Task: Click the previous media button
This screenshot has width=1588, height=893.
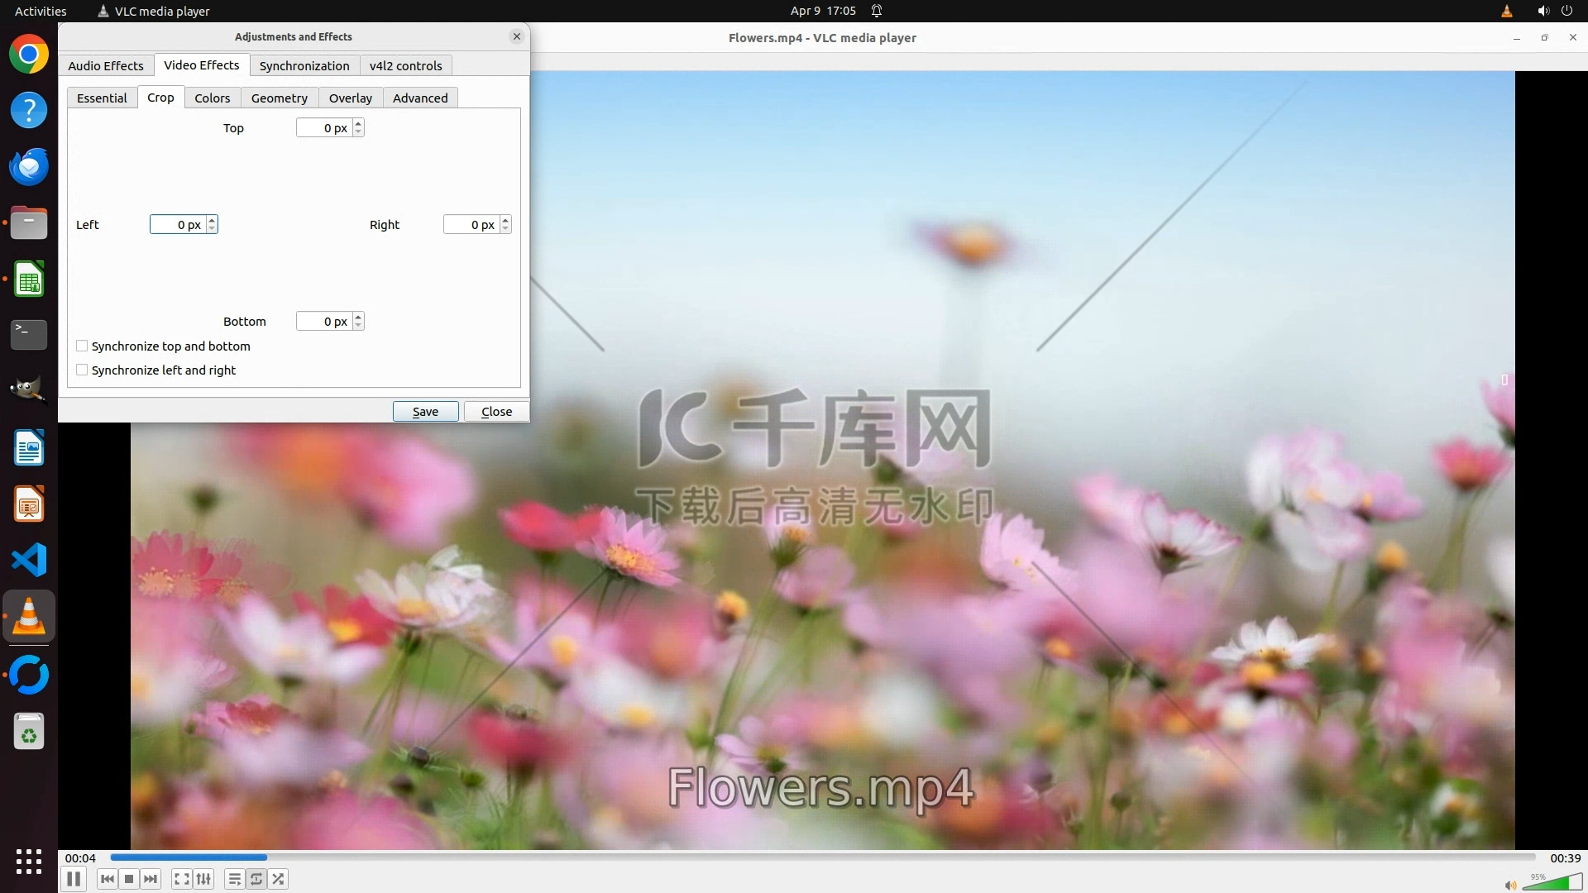Action: point(107,879)
